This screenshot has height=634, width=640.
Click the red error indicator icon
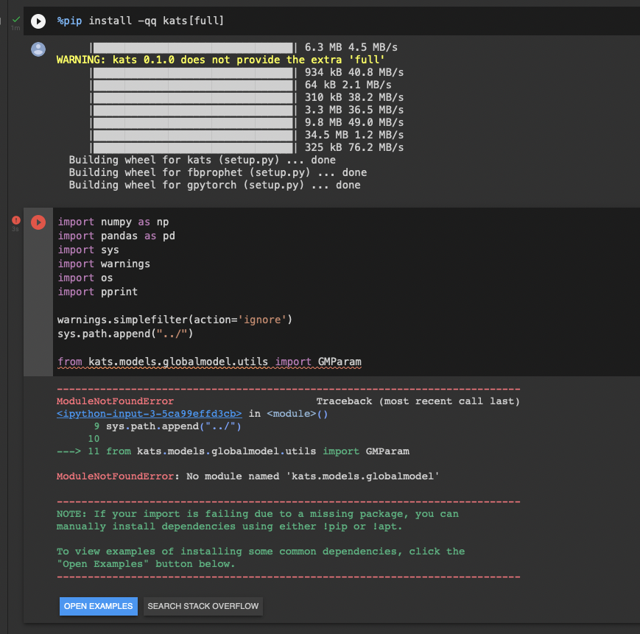coord(16,220)
